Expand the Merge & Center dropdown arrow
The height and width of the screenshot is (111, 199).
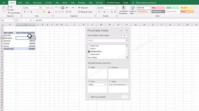(94, 12)
